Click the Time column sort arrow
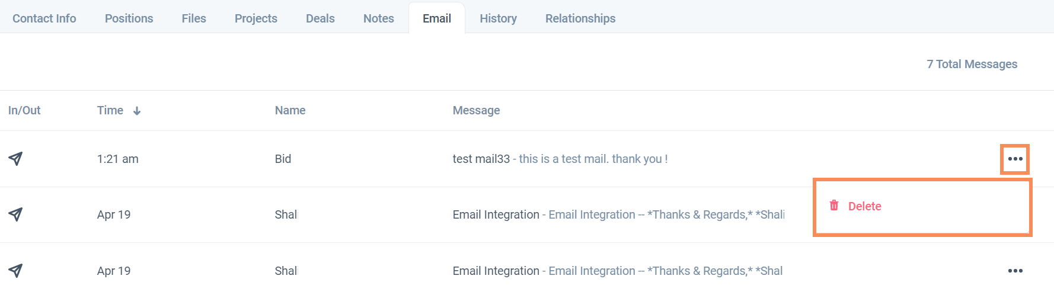The height and width of the screenshot is (298, 1054). pos(137,111)
